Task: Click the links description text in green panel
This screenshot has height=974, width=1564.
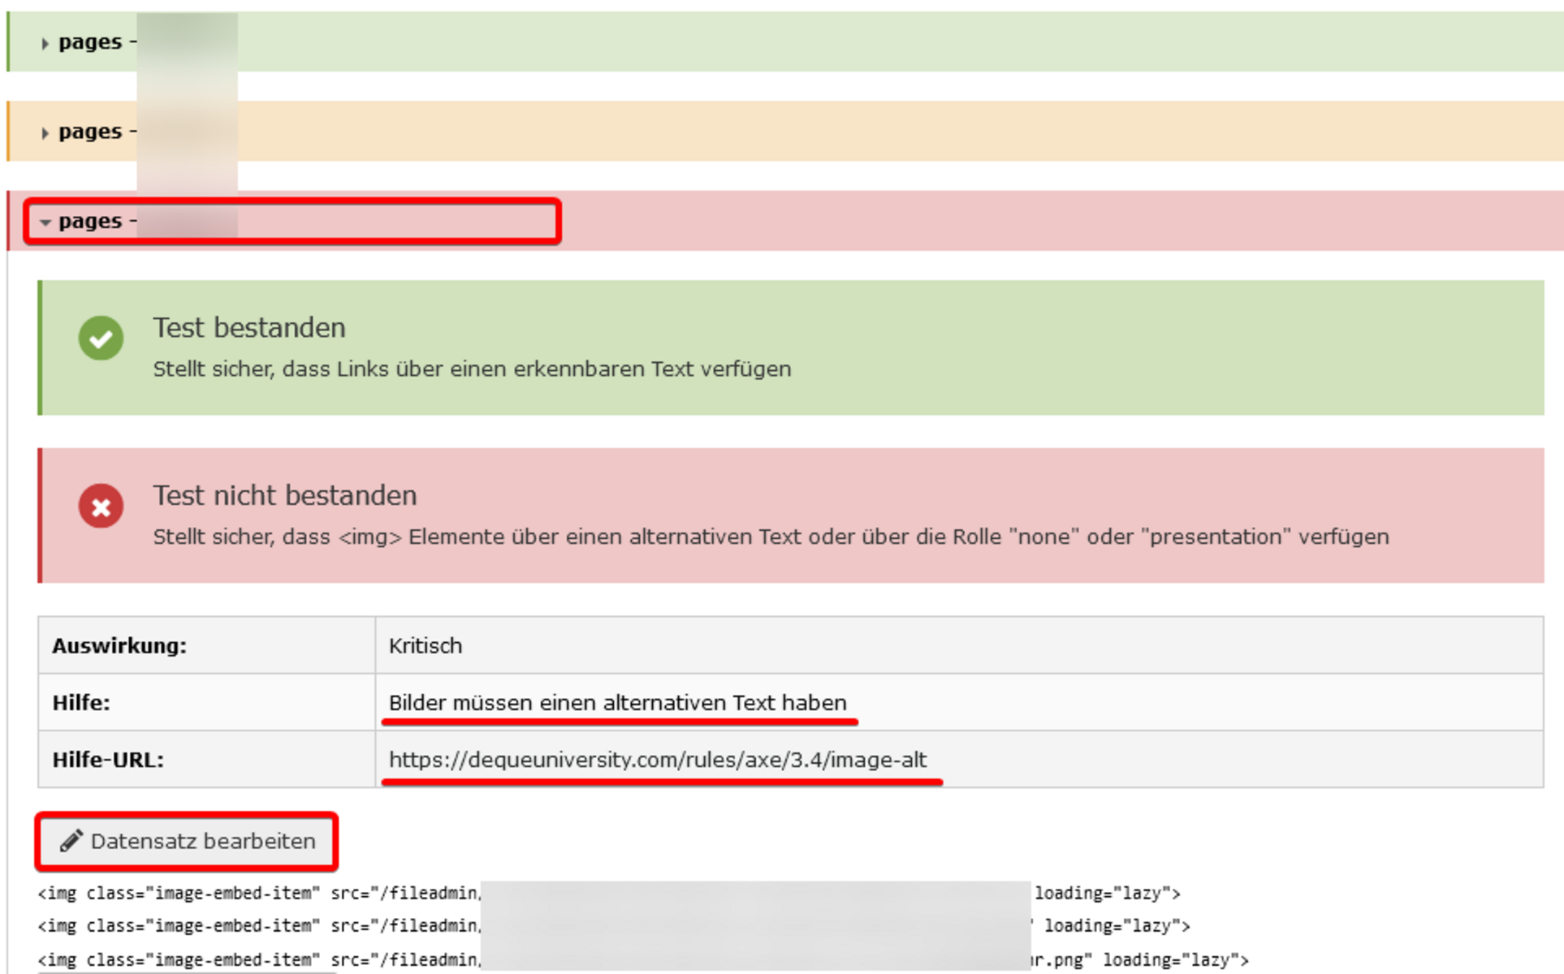Action: tap(472, 369)
